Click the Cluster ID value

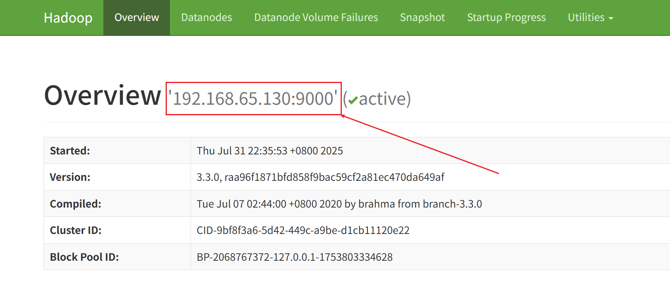point(303,230)
